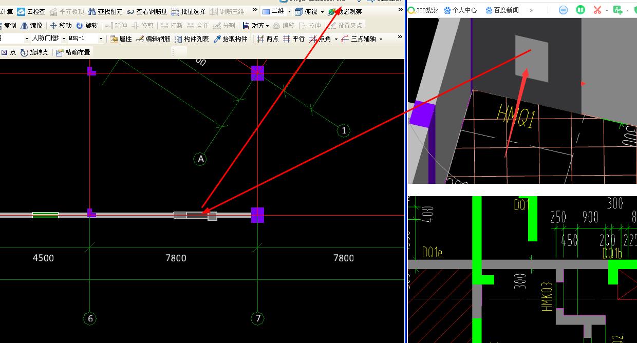Choose the 旋转点 rotate point placement mode

click(x=35, y=52)
